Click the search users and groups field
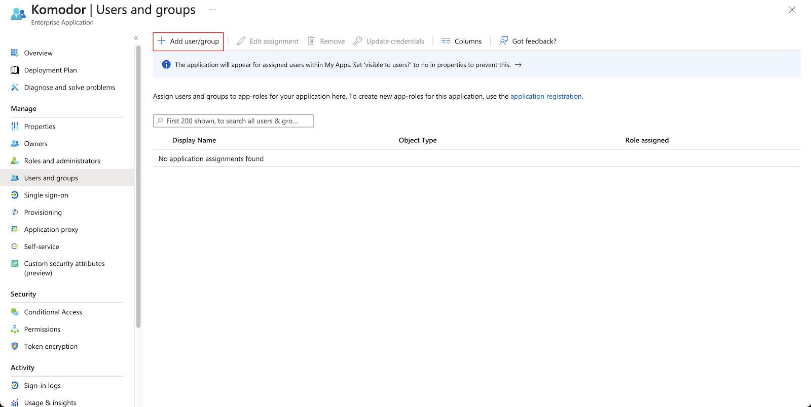The width and height of the screenshot is (811, 407). [233, 121]
